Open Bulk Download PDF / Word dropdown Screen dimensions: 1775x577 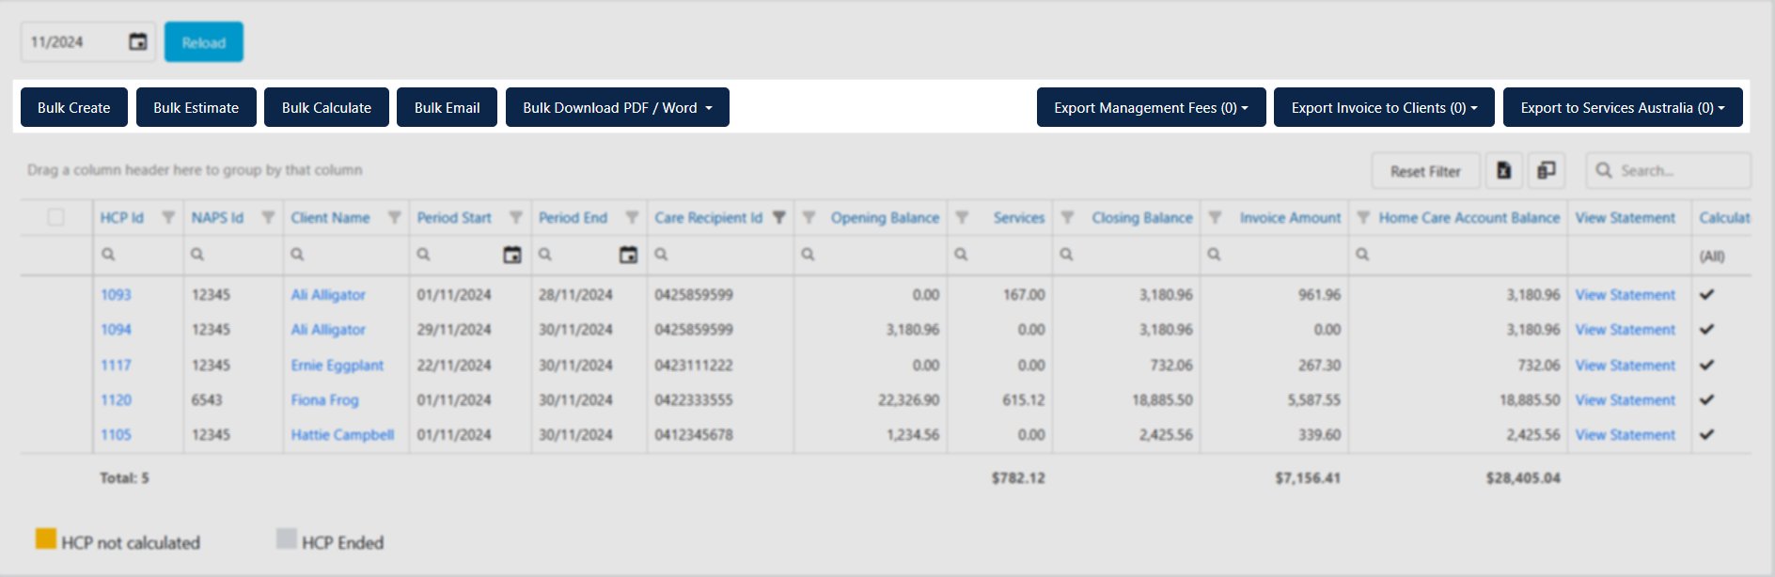(618, 107)
